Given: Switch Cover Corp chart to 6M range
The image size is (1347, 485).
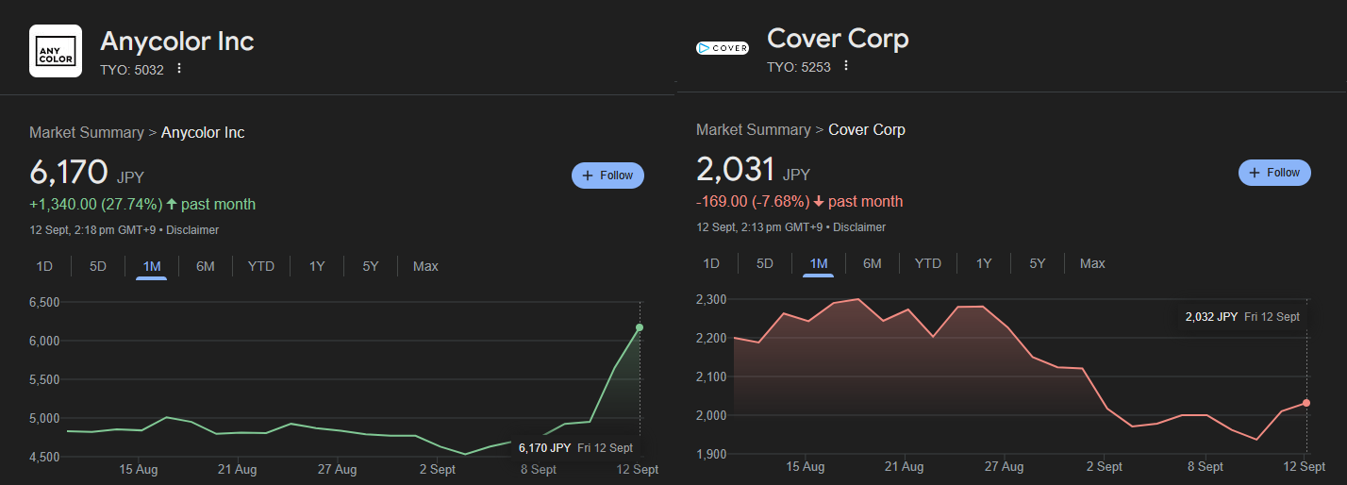Looking at the screenshot, I should click(x=873, y=263).
